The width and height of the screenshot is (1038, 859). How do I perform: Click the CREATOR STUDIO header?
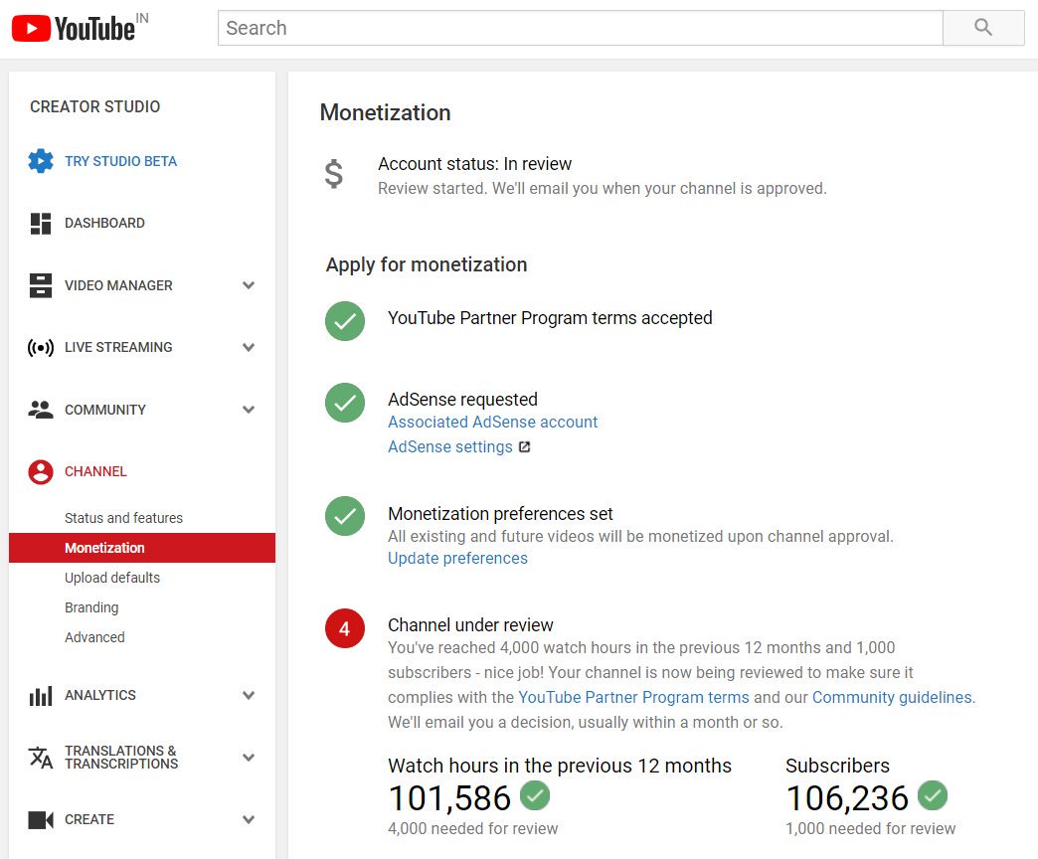95,107
